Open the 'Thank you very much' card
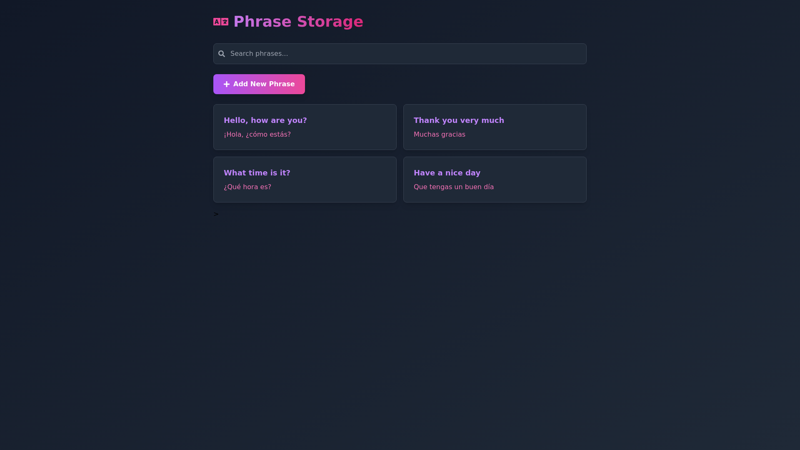 [x=495, y=127]
